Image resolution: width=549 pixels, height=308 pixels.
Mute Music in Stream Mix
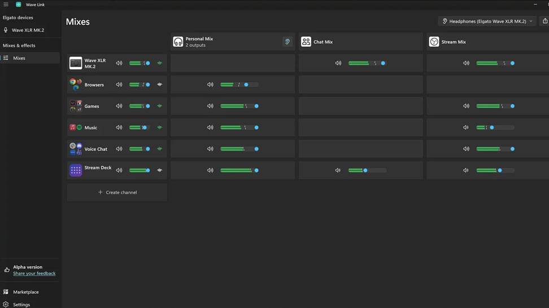pos(466,127)
